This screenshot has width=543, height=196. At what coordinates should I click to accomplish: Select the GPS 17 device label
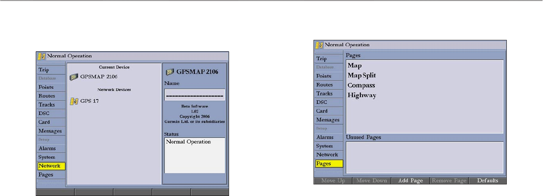90,101
